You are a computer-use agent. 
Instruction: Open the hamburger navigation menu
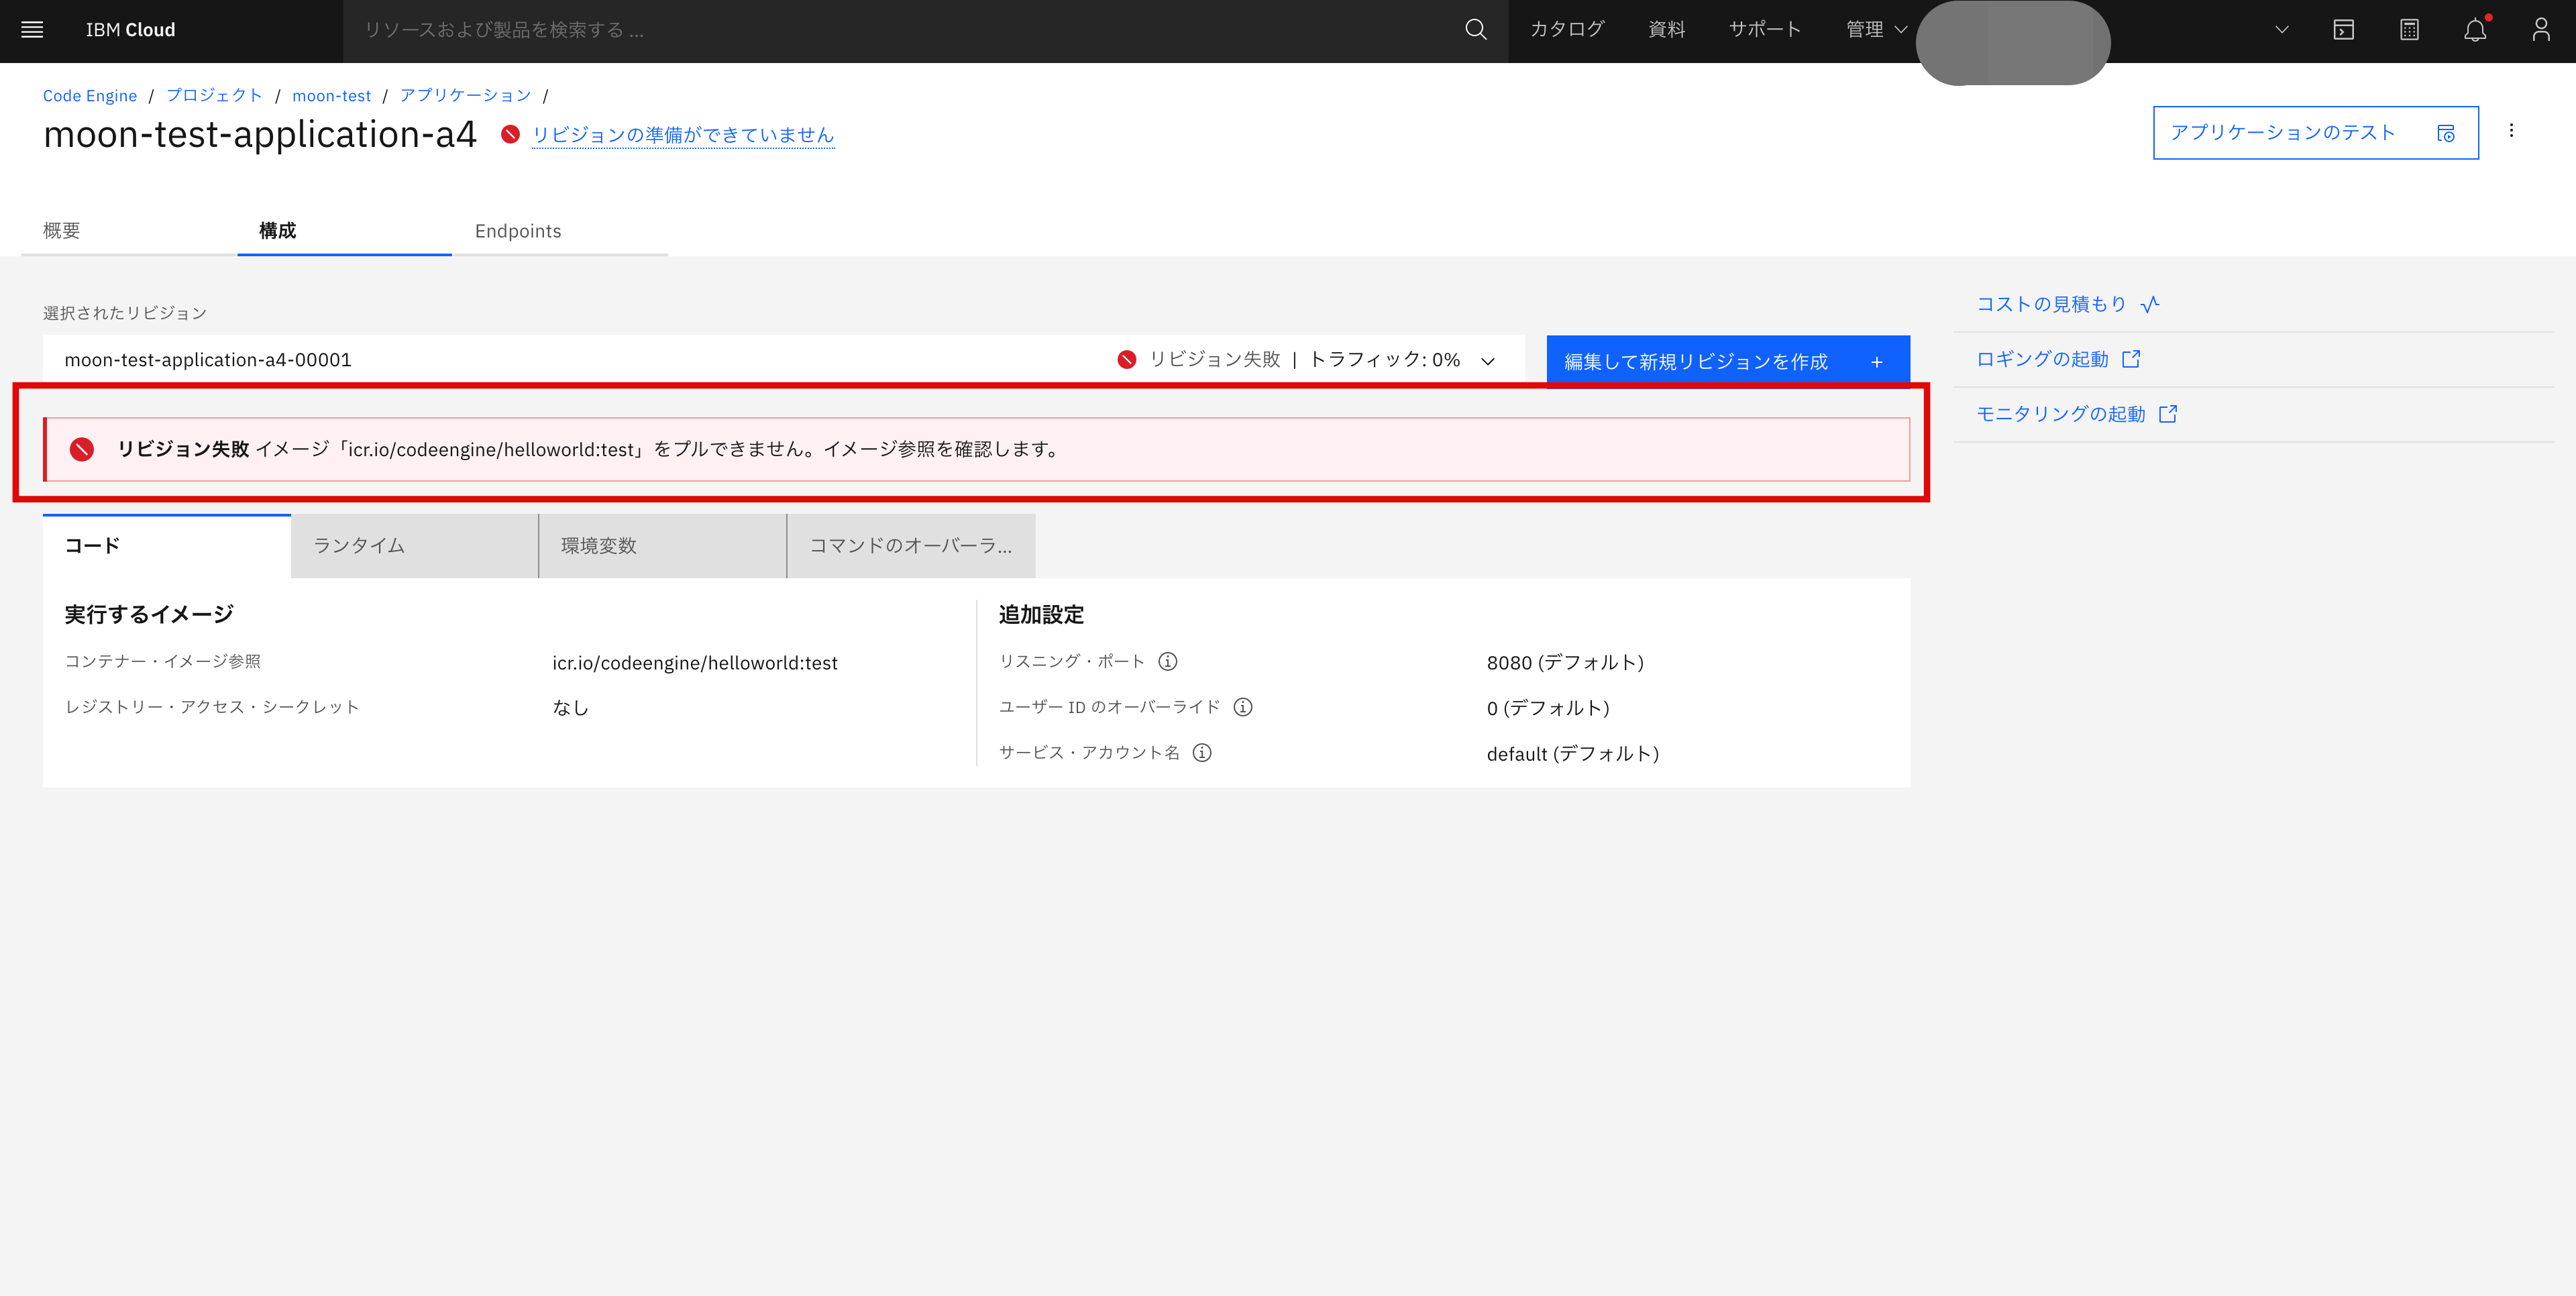(31, 29)
